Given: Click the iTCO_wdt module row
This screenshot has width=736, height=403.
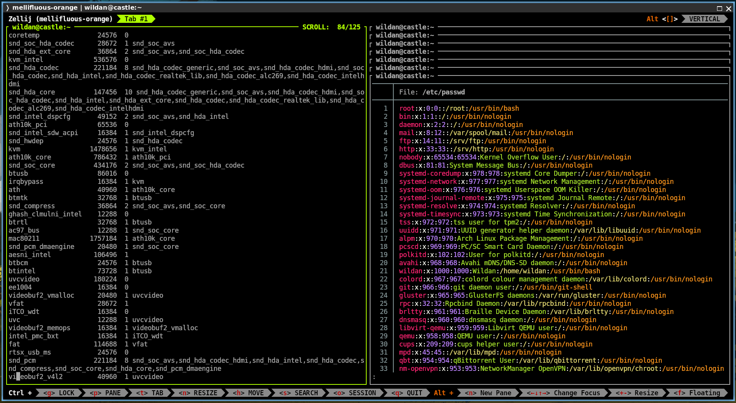Looking at the screenshot, I should 68,312.
